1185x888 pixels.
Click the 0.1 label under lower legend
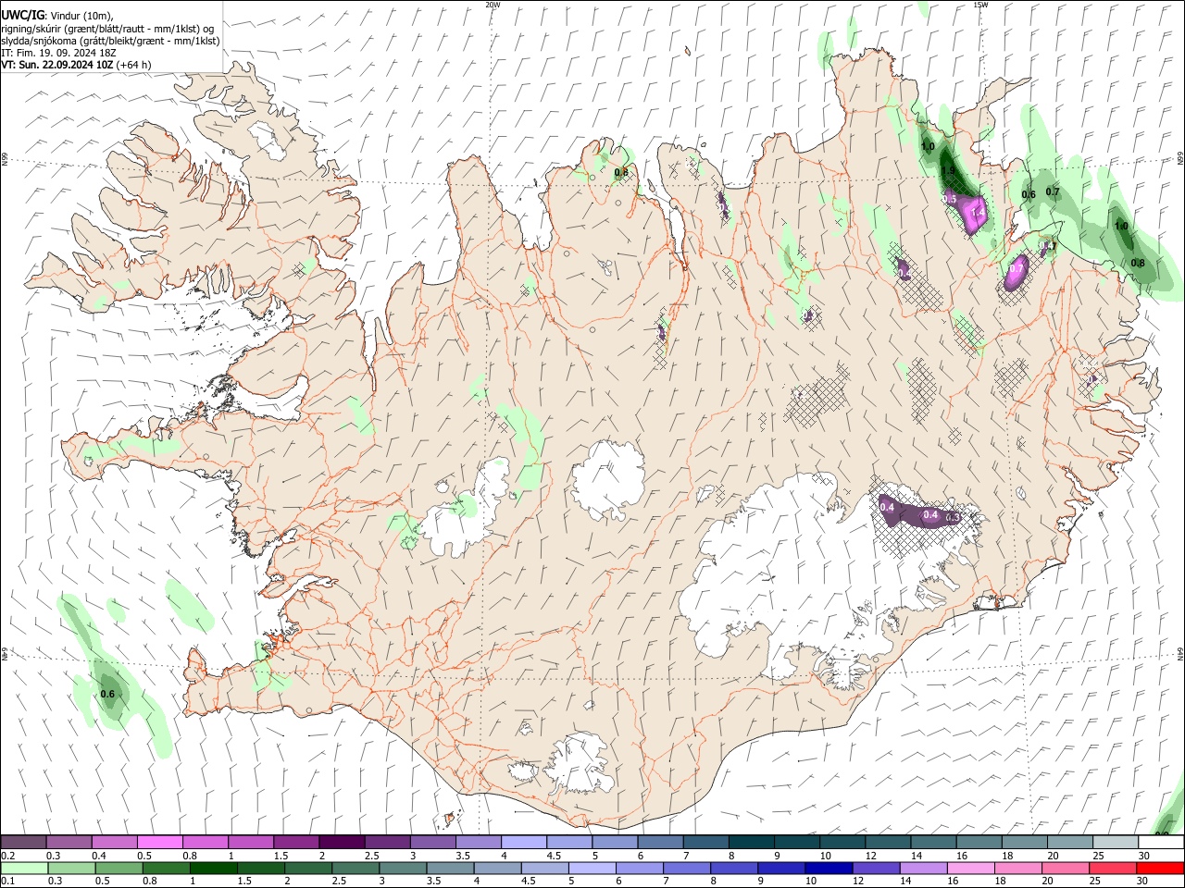(x=7, y=882)
